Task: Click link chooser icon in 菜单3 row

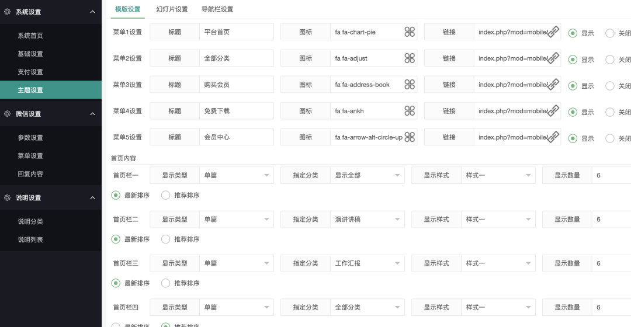Action: (x=553, y=85)
